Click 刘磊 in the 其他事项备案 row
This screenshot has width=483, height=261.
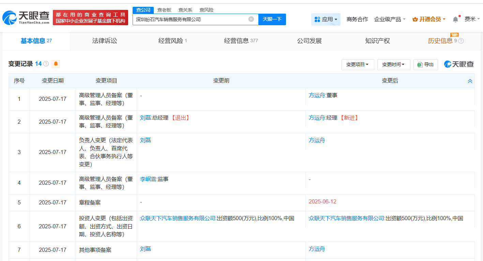145,249
